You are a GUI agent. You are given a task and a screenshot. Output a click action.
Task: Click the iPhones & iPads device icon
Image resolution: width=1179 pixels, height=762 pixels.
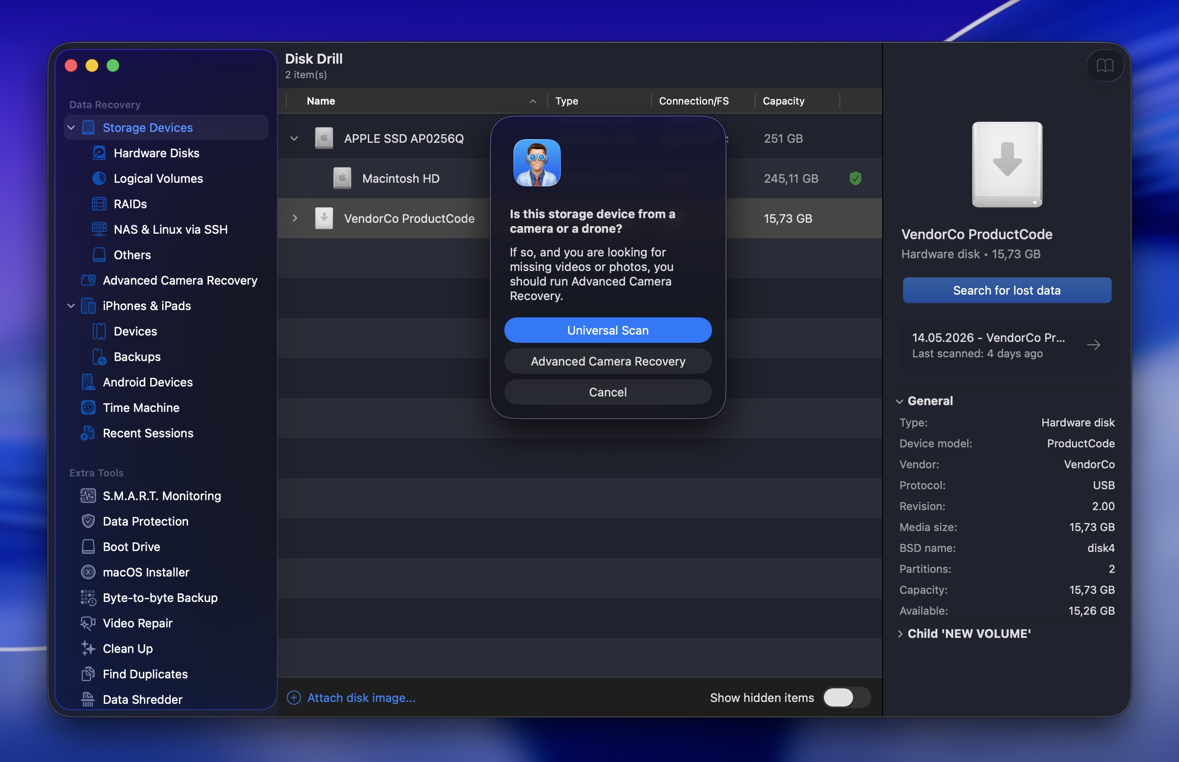pos(88,306)
